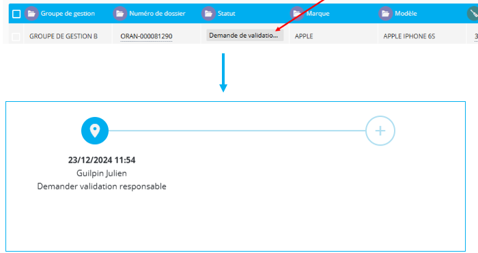This screenshot has width=478, height=253.
Task: Check the GROUPE DE GESTION B row checkbox
Action: 16,37
